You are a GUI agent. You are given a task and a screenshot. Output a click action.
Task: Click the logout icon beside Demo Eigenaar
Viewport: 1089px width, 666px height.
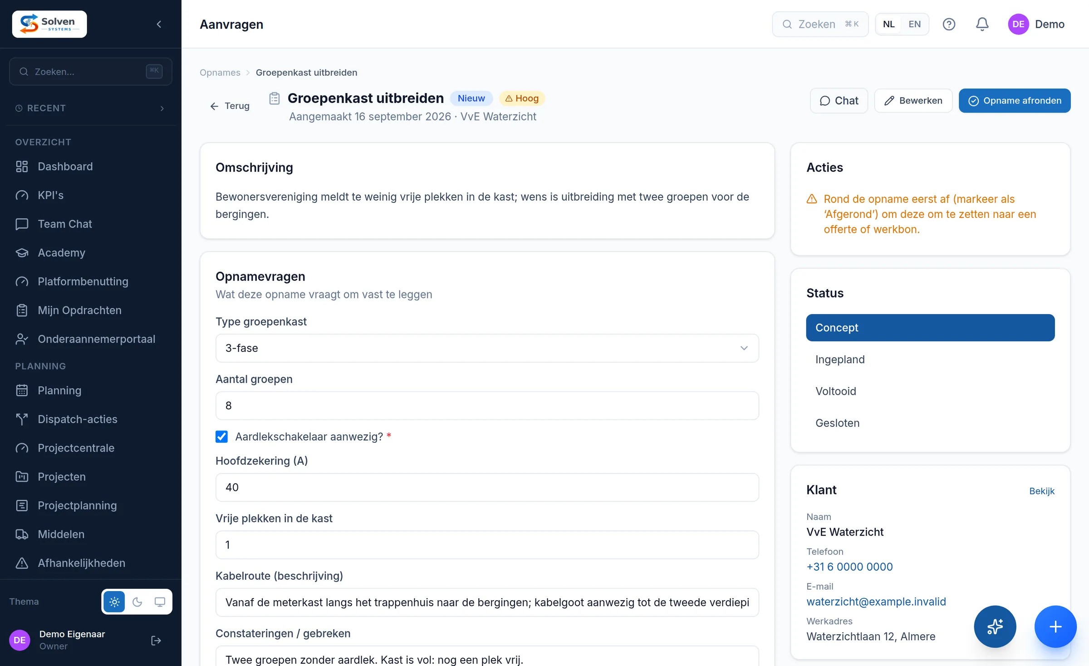(x=156, y=640)
